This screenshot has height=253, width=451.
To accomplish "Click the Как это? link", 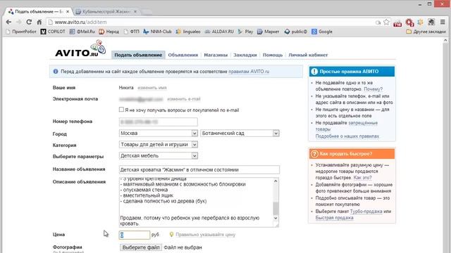I will click(x=362, y=178).
